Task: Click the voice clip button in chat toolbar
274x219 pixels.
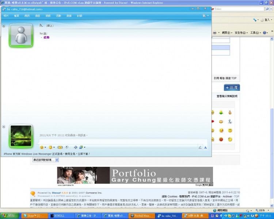Action: (67, 147)
